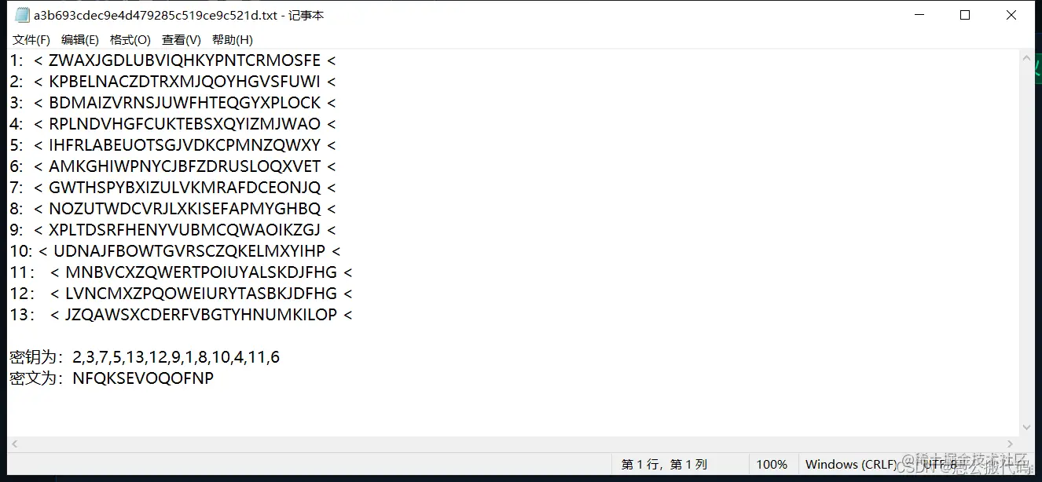Viewport: 1042px width, 482px height.
Task: Maximize the Notepad window
Action: (x=965, y=15)
